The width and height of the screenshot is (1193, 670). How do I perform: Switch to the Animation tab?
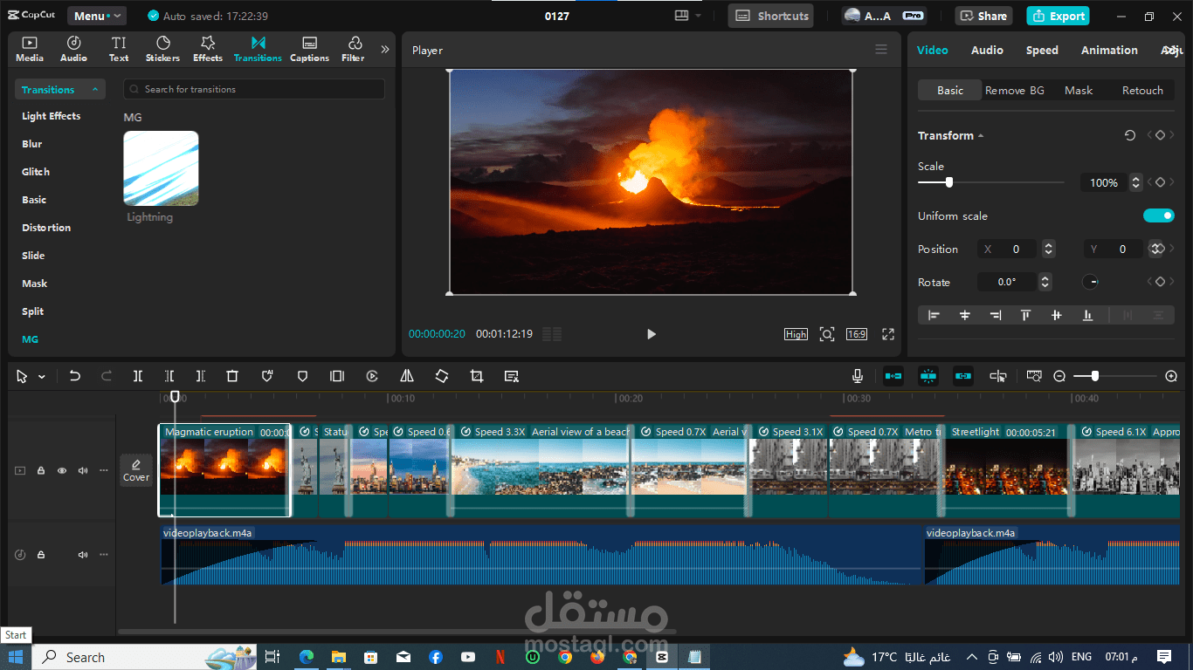click(x=1109, y=51)
